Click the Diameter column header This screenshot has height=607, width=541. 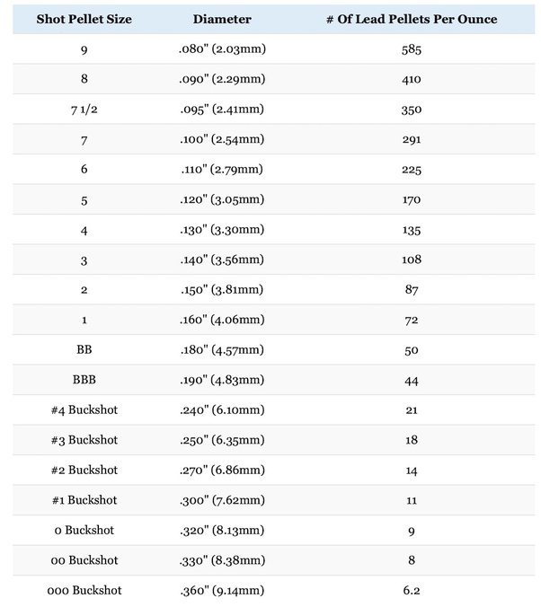[222, 19]
